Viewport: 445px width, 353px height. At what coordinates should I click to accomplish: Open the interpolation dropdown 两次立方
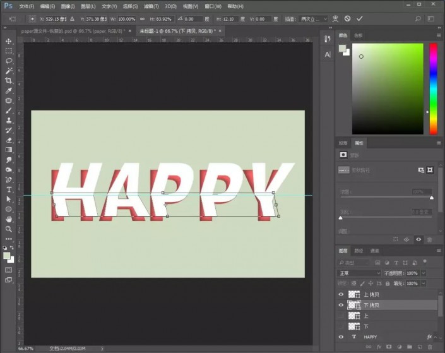[314, 19]
